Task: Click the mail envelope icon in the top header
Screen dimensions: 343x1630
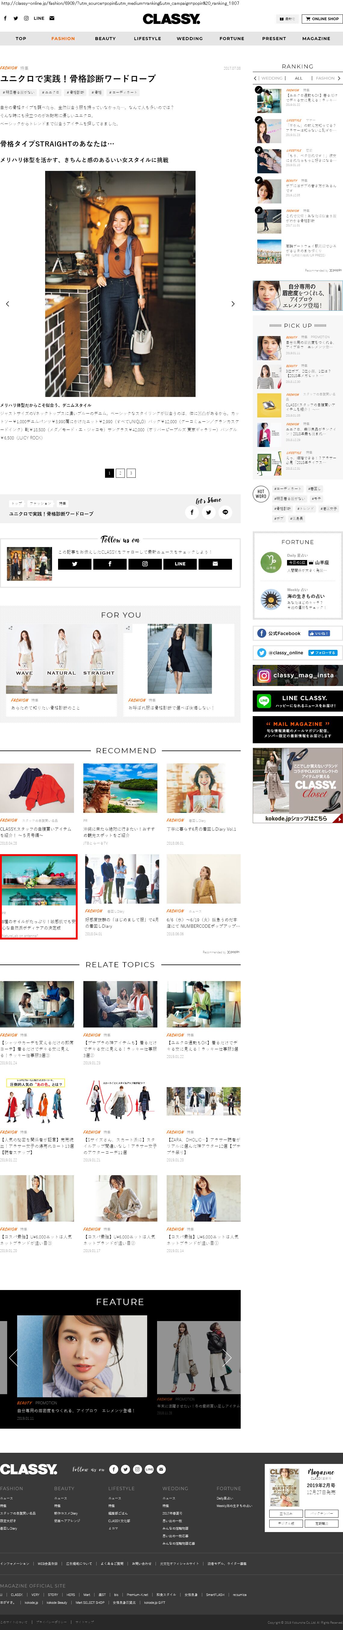Action: pos(52,18)
